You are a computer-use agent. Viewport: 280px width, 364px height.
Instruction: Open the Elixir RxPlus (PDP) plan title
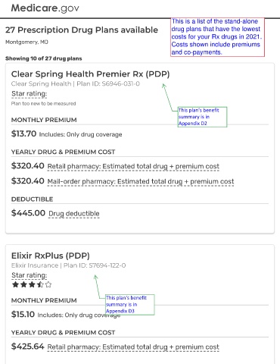click(51, 256)
